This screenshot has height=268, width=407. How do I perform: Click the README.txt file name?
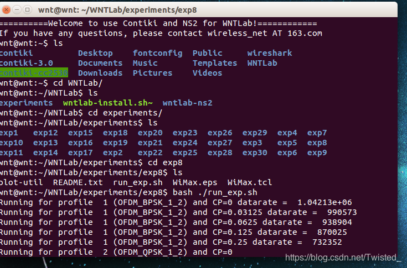click(78, 182)
